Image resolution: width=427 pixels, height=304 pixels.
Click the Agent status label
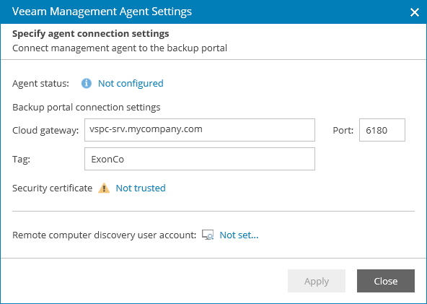pyautogui.click(x=40, y=84)
